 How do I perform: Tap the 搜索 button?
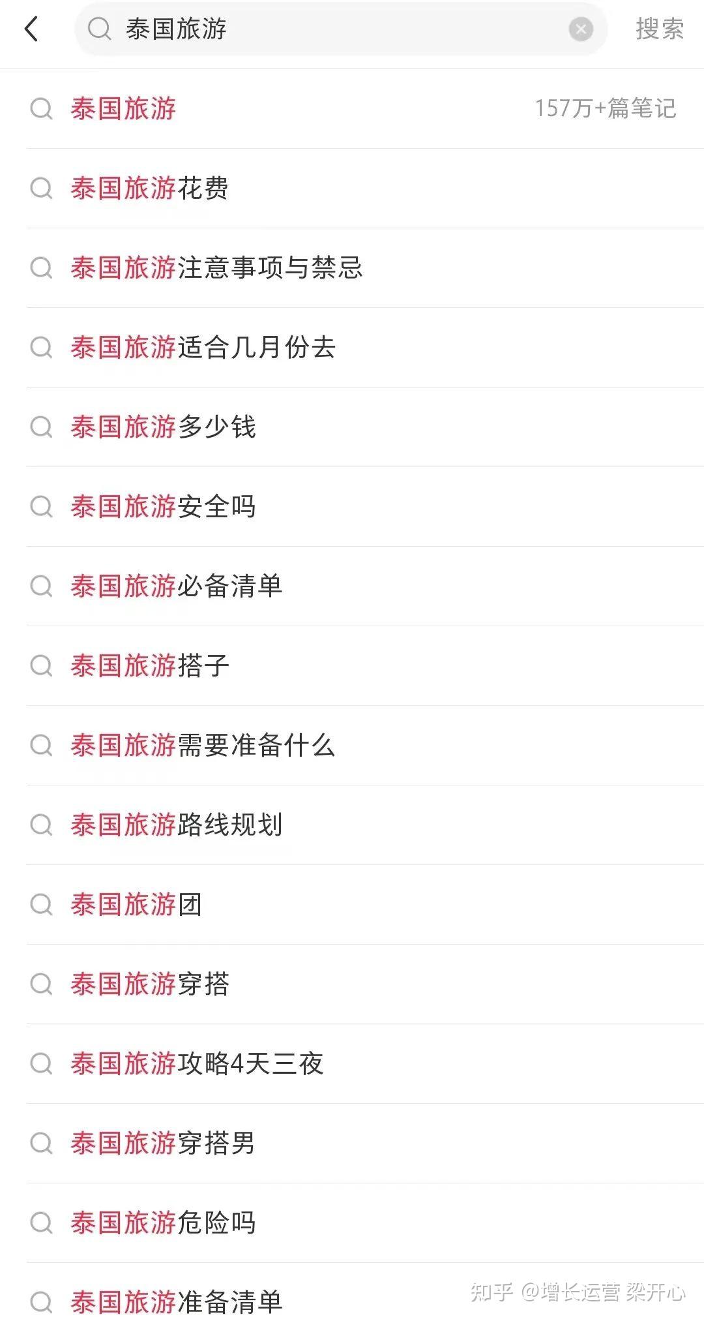659,29
